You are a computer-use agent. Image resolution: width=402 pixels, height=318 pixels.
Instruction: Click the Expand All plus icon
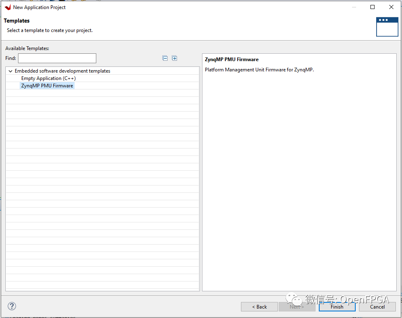(175, 58)
